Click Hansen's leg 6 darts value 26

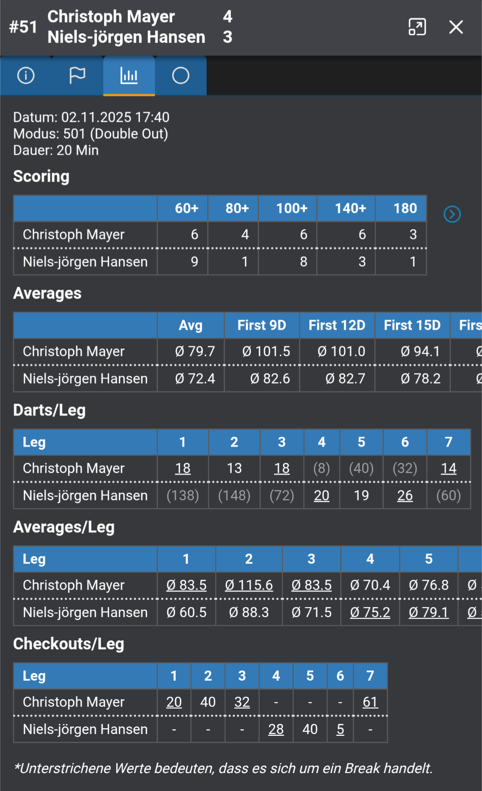[405, 495]
